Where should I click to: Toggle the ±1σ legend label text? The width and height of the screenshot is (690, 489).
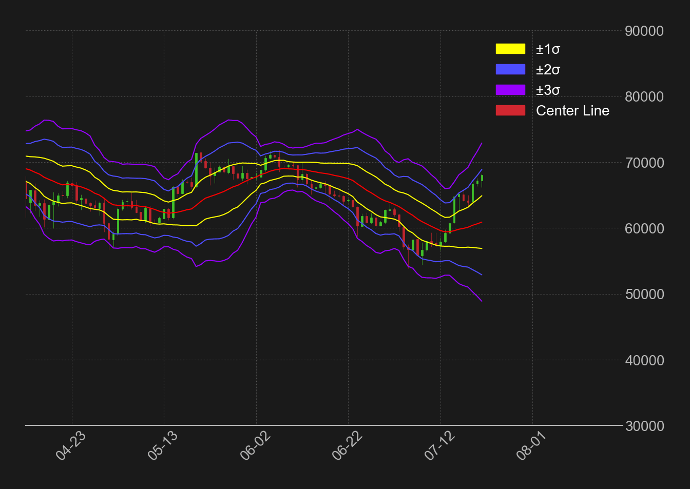548,49
